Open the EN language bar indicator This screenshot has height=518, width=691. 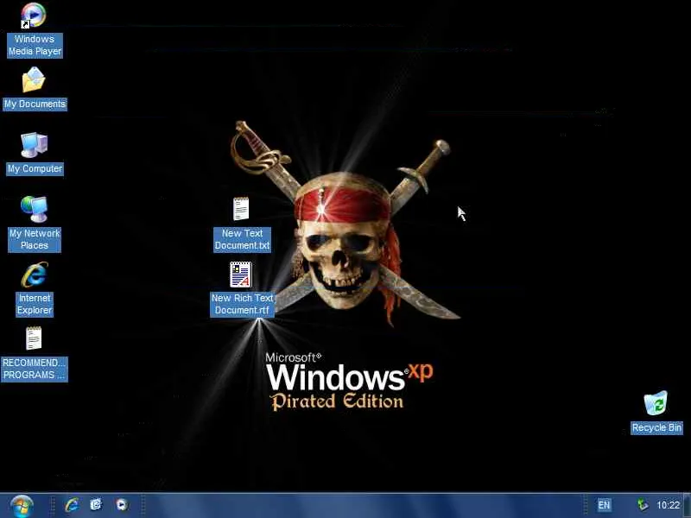coord(604,505)
